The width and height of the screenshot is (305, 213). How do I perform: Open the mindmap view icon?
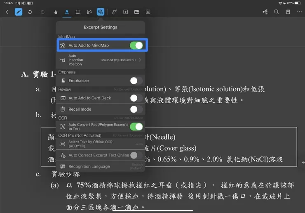click(265, 12)
